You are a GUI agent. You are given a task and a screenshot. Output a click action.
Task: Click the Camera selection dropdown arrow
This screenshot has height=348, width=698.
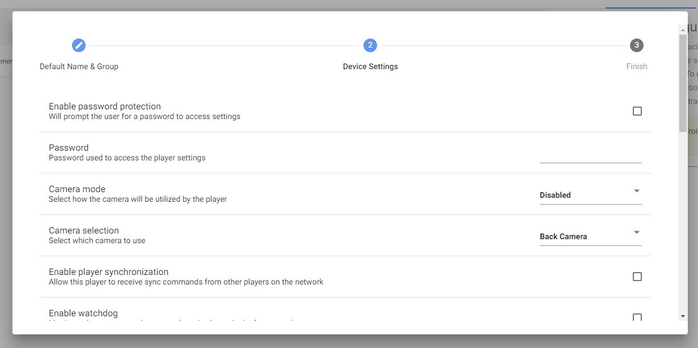coord(636,232)
